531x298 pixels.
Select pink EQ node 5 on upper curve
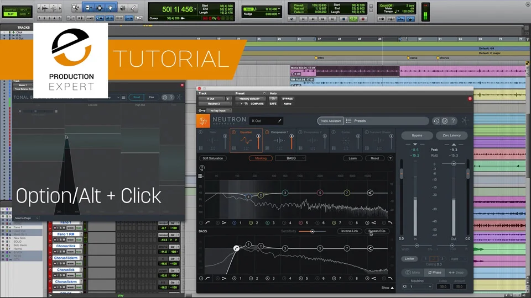[x=320, y=193]
